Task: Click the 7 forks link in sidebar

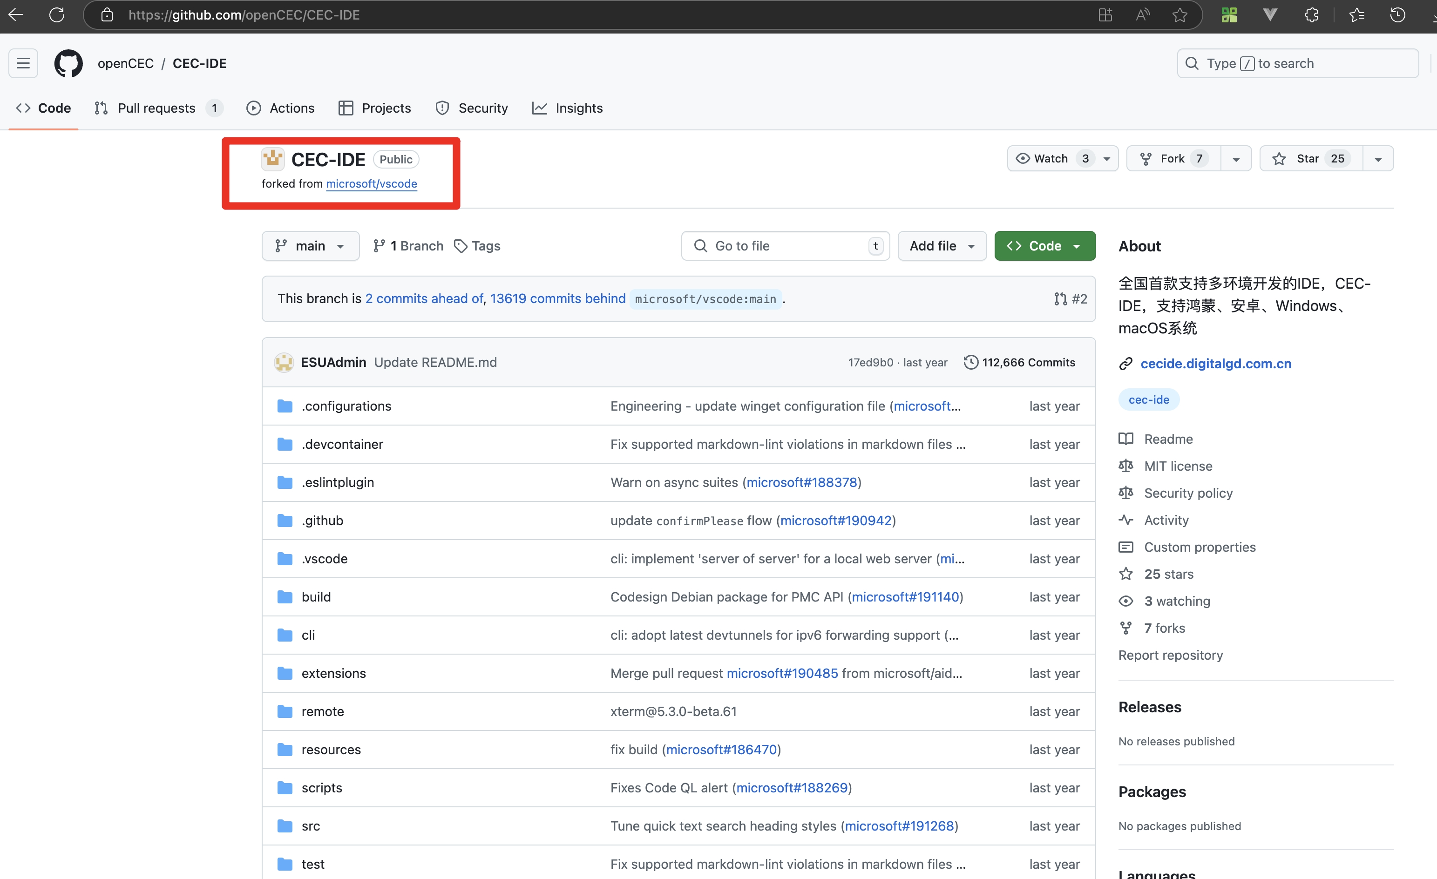Action: [1164, 628]
